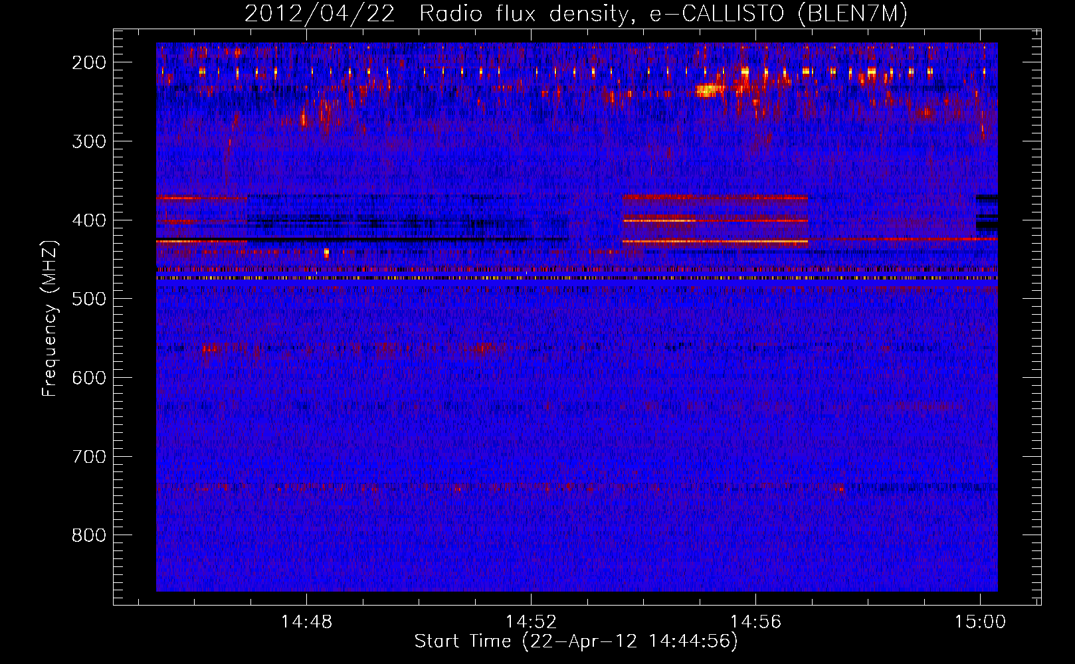
Task: Click the 700 frequency tick label
Action: [89, 457]
